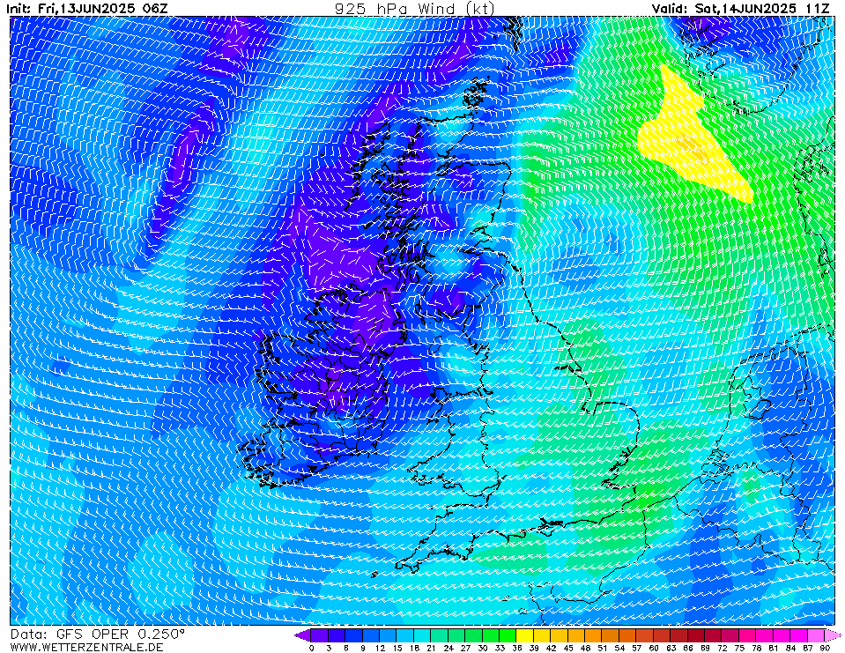Click the legend number label 0
Image resolution: width=845 pixels, height=653 pixels.
[312, 648]
